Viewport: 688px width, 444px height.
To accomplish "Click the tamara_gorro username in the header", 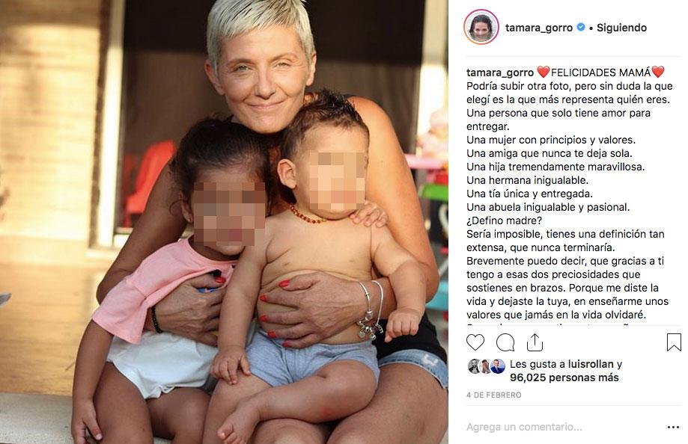I will coord(539,28).
